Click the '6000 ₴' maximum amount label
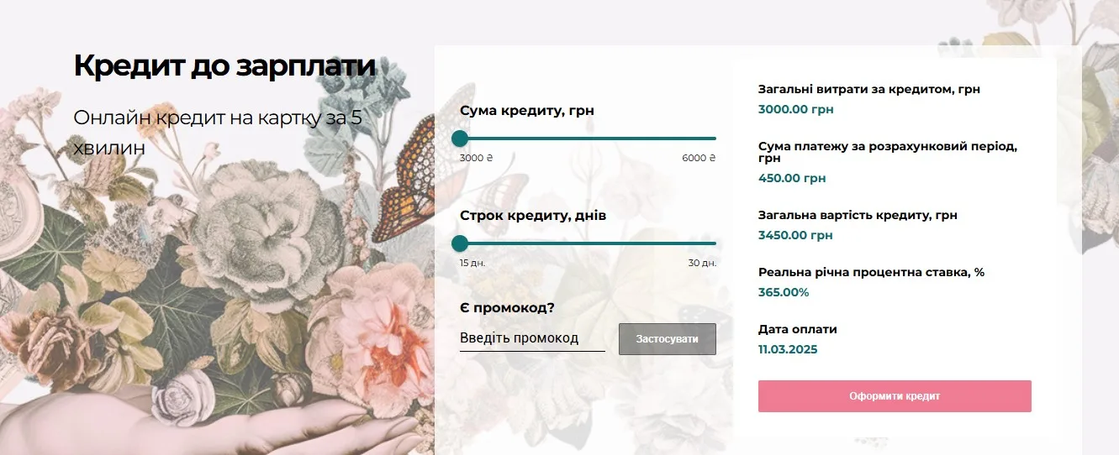The height and width of the screenshot is (455, 1119). tap(699, 158)
